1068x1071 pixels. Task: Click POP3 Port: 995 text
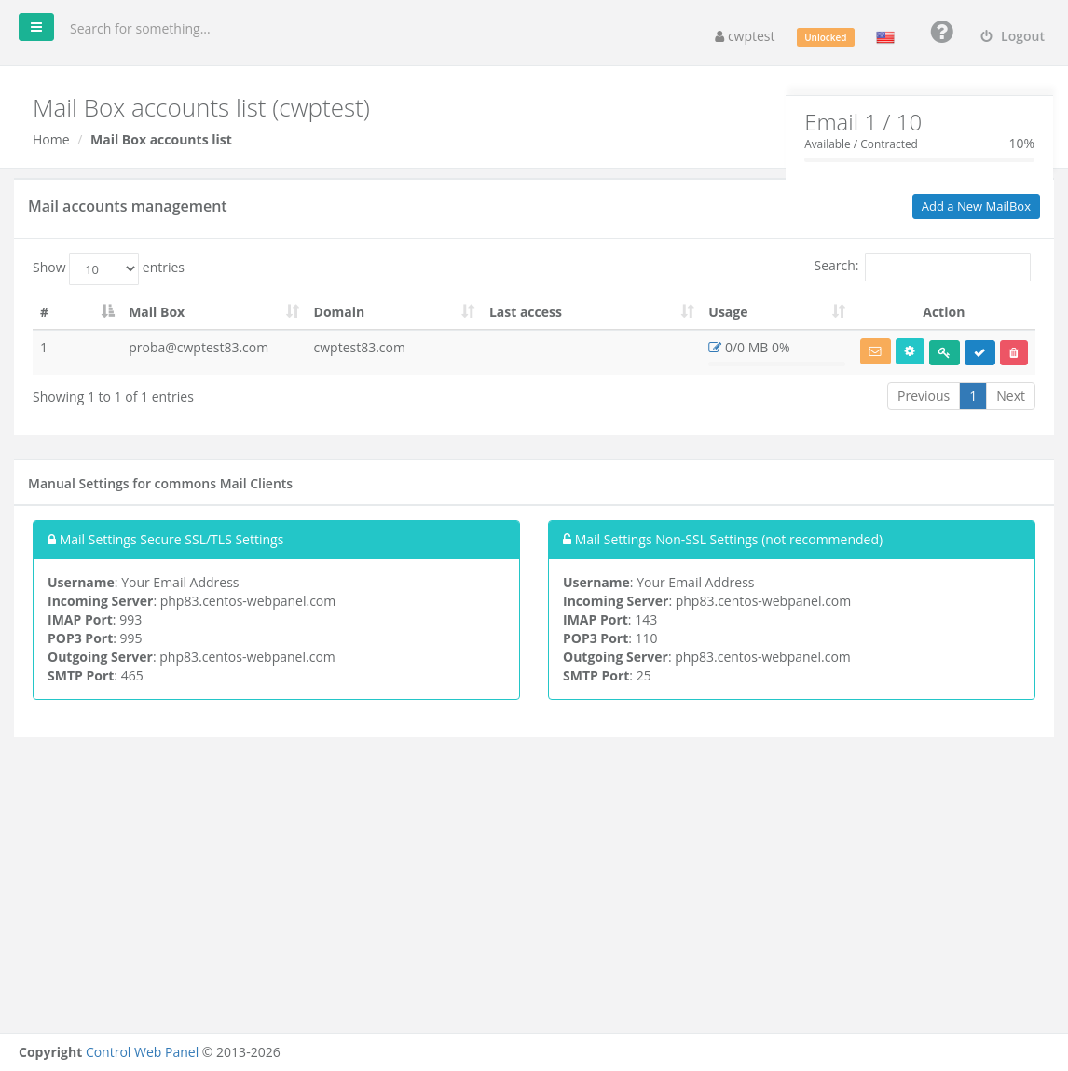pos(95,638)
